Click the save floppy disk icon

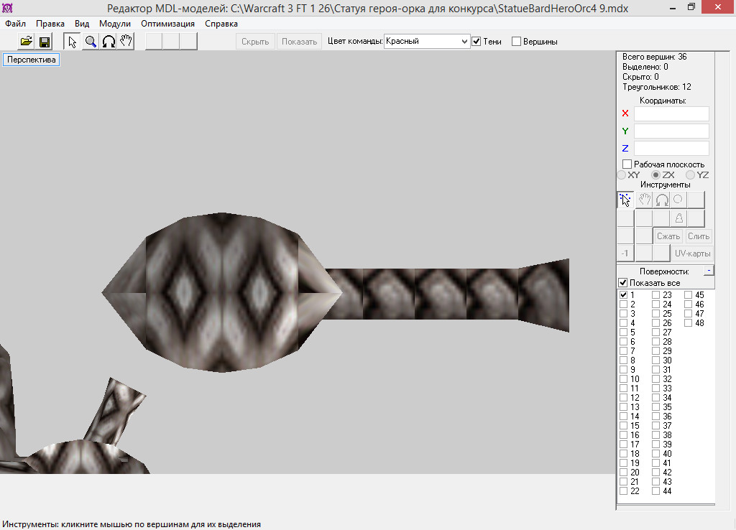pyautogui.click(x=45, y=41)
